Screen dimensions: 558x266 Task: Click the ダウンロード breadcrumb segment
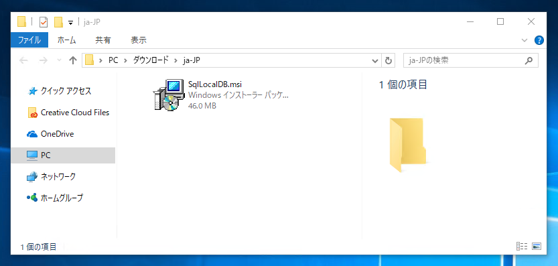click(151, 60)
